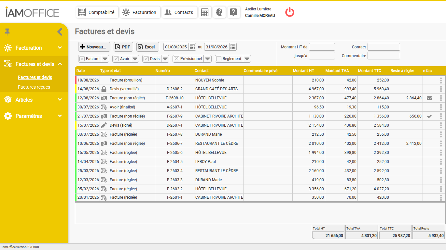The width and height of the screenshot is (446, 250).
Task: Click the end date field 31/08/2026
Action: pyautogui.click(x=217, y=47)
